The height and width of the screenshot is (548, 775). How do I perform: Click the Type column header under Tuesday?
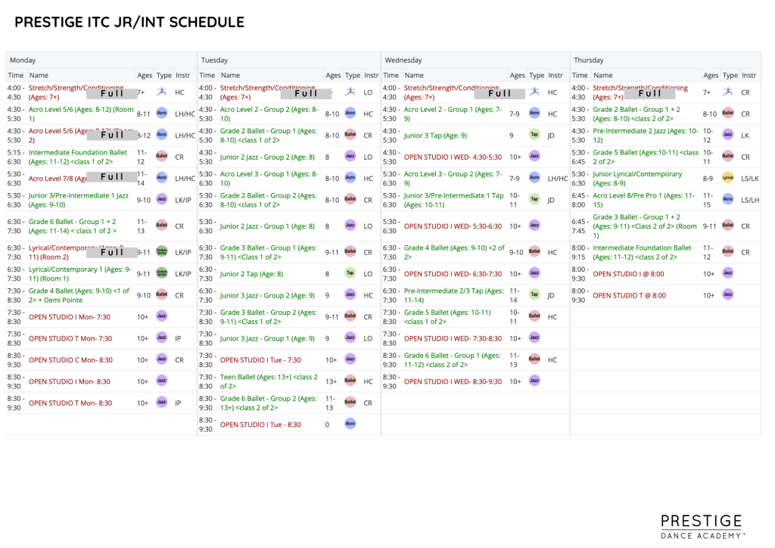click(353, 75)
